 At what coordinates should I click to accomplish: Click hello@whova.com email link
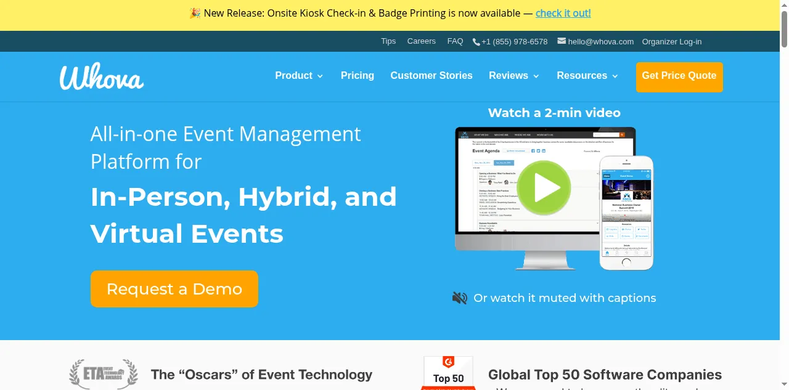[601, 42]
